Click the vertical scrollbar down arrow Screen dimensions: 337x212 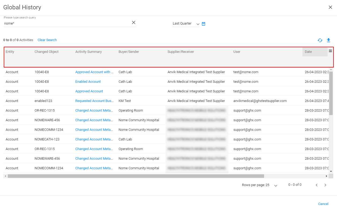point(331,171)
